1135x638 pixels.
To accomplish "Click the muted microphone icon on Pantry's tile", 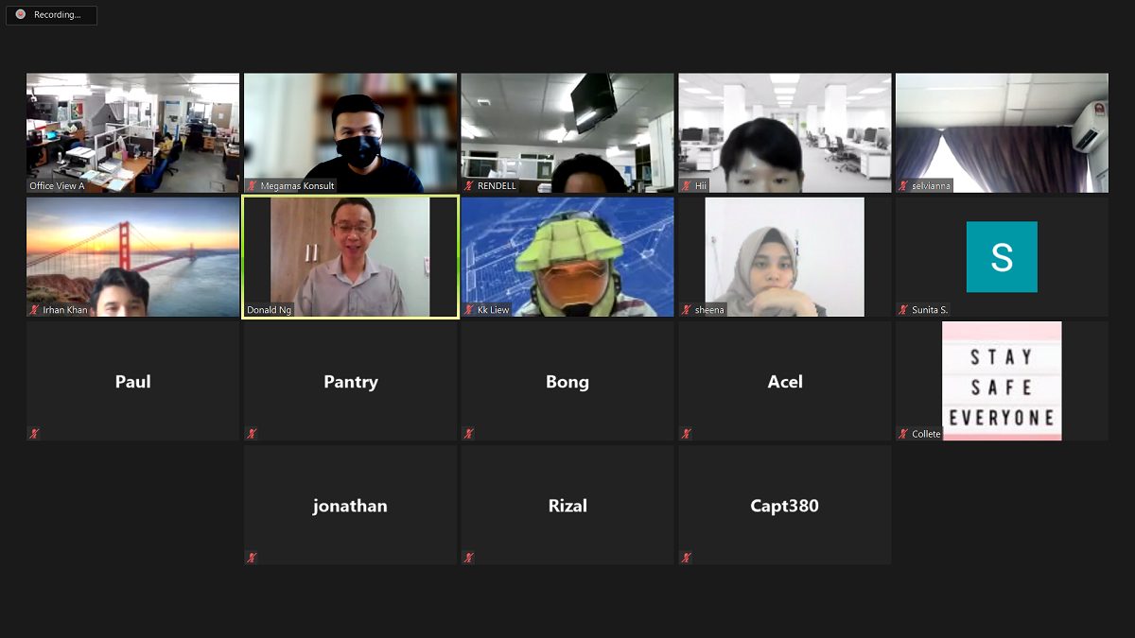I will (253, 434).
